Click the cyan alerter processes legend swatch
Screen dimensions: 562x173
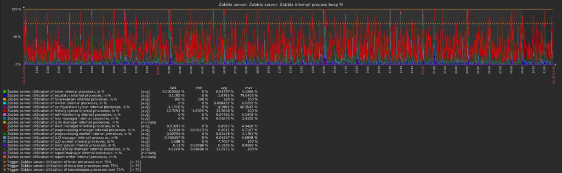(4, 103)
